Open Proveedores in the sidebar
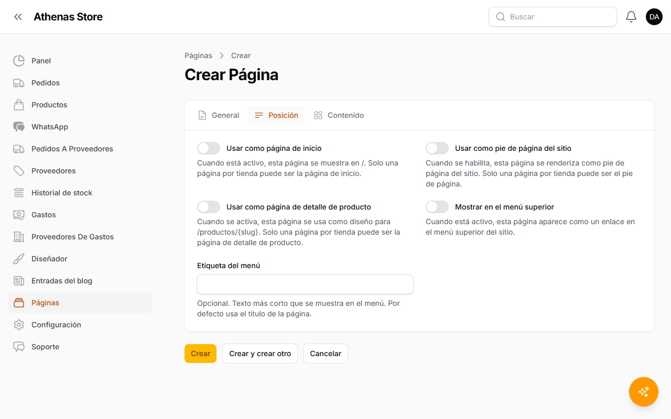 [80, 171]
